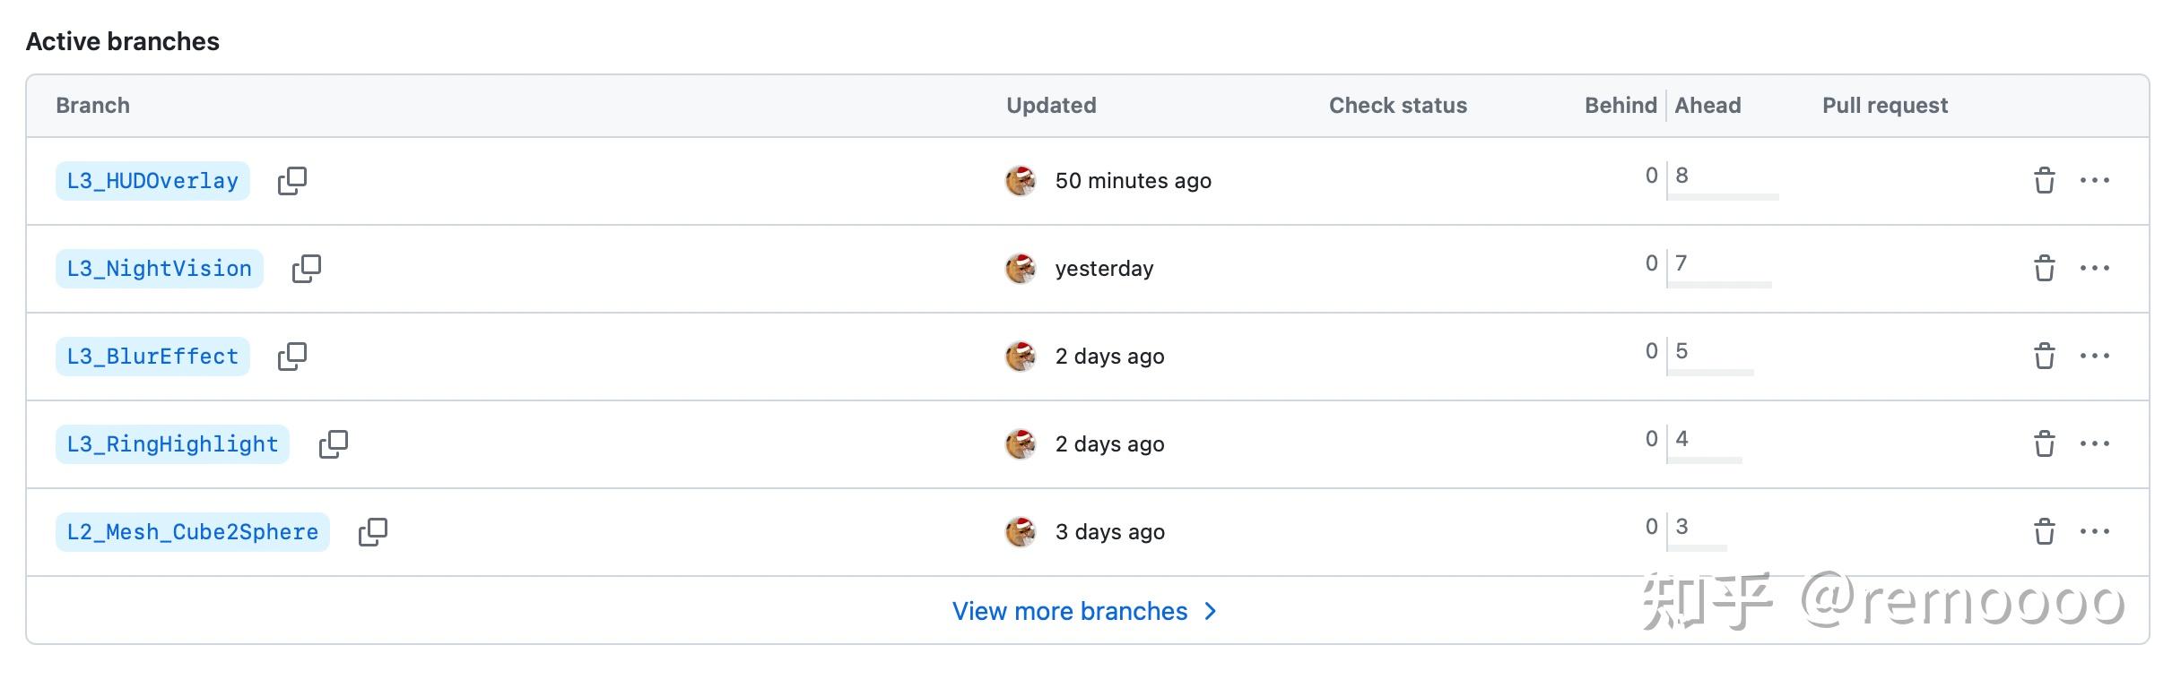This screenshot has height=688, width=2181.
Task: Show more actions for L3_RingHighlight
Action: [x=2094, y=444]
